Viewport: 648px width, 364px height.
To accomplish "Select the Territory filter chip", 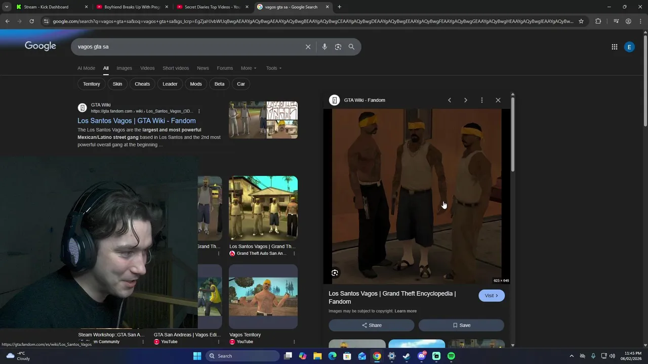I will coord(92,84).
